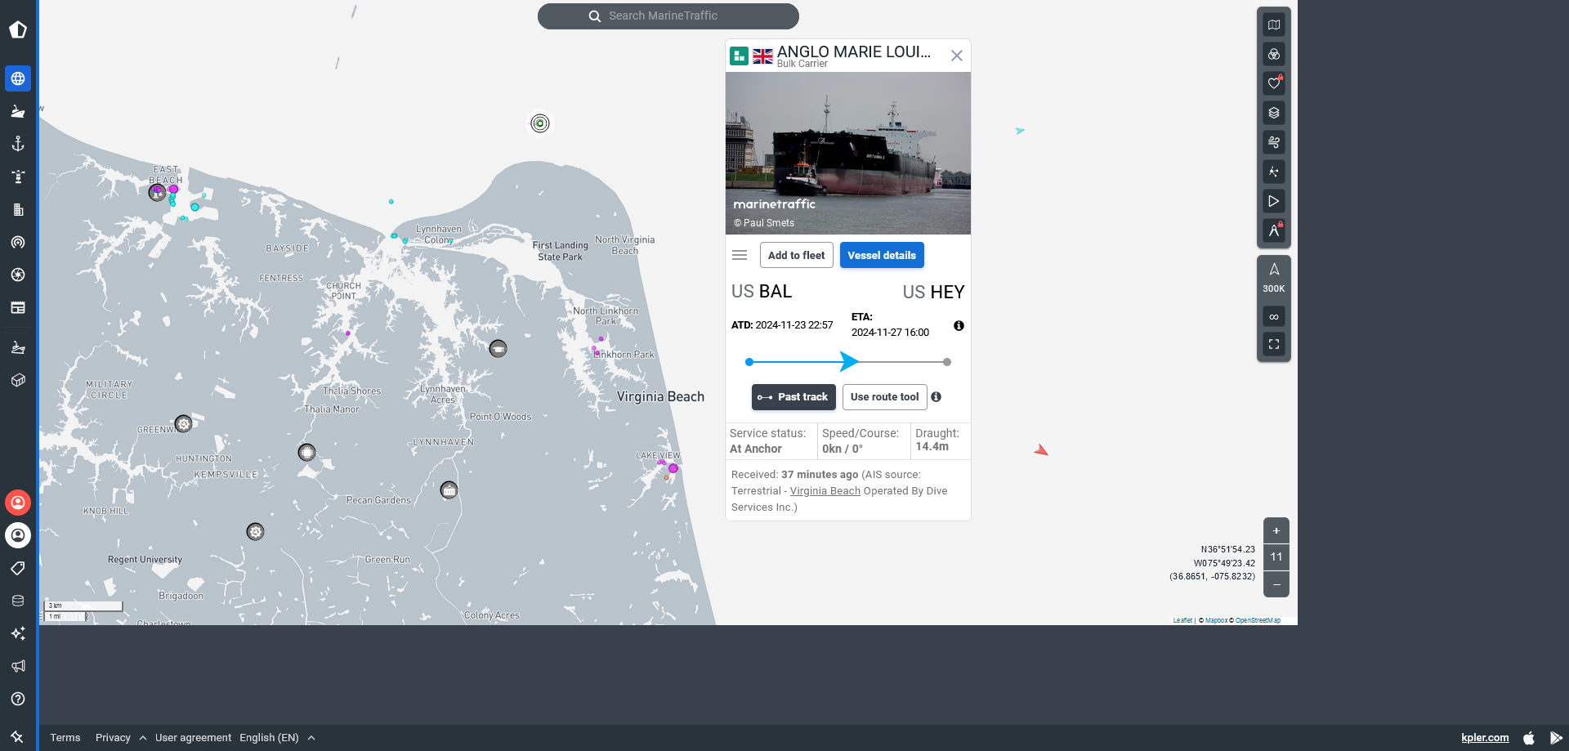Click the zoom level 11 indicator
The height and width of the screenshot is (751, 1569).
click(x=1276, y=557)
